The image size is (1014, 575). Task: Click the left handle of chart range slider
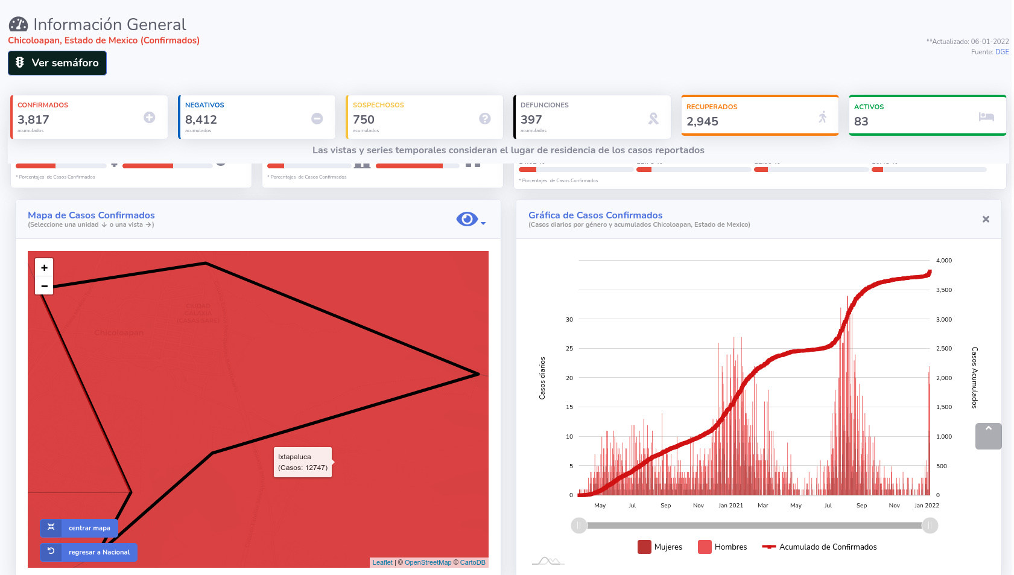579,526
